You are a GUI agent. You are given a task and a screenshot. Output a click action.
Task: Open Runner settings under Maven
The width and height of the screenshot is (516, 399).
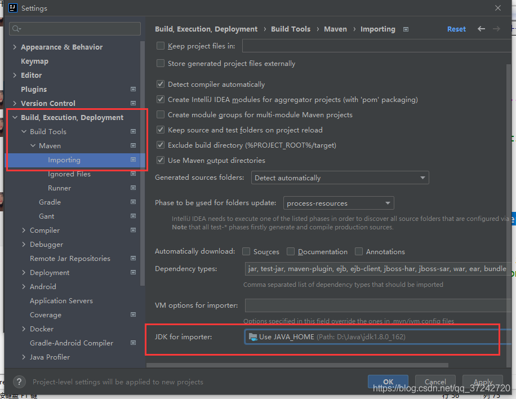[x=60, y=188]
